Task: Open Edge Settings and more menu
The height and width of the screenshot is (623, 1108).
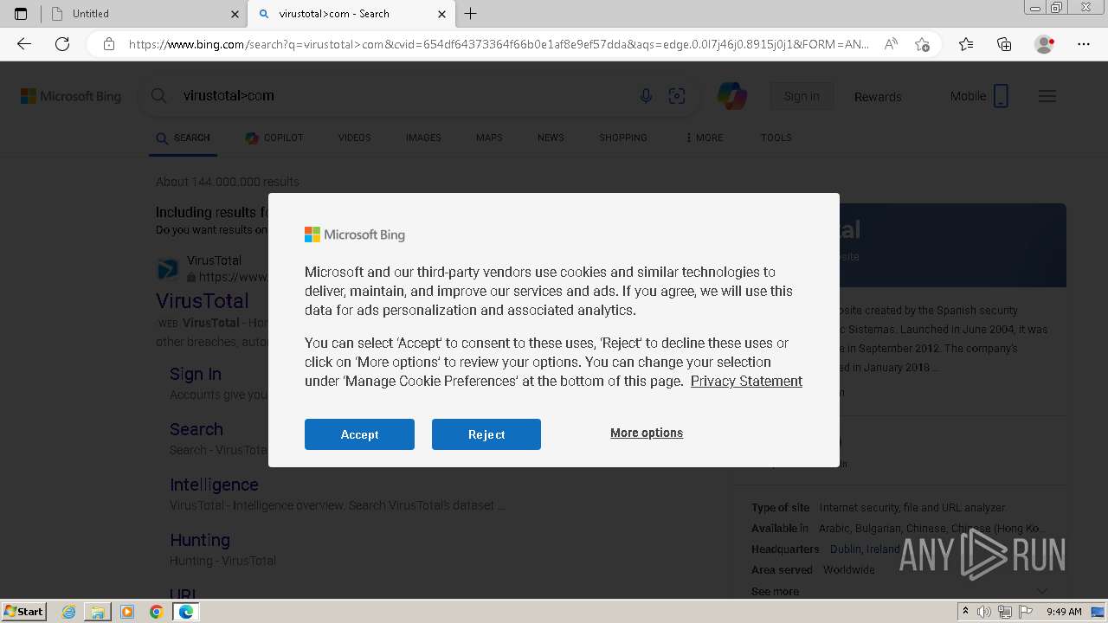Action: [1084, 44]
